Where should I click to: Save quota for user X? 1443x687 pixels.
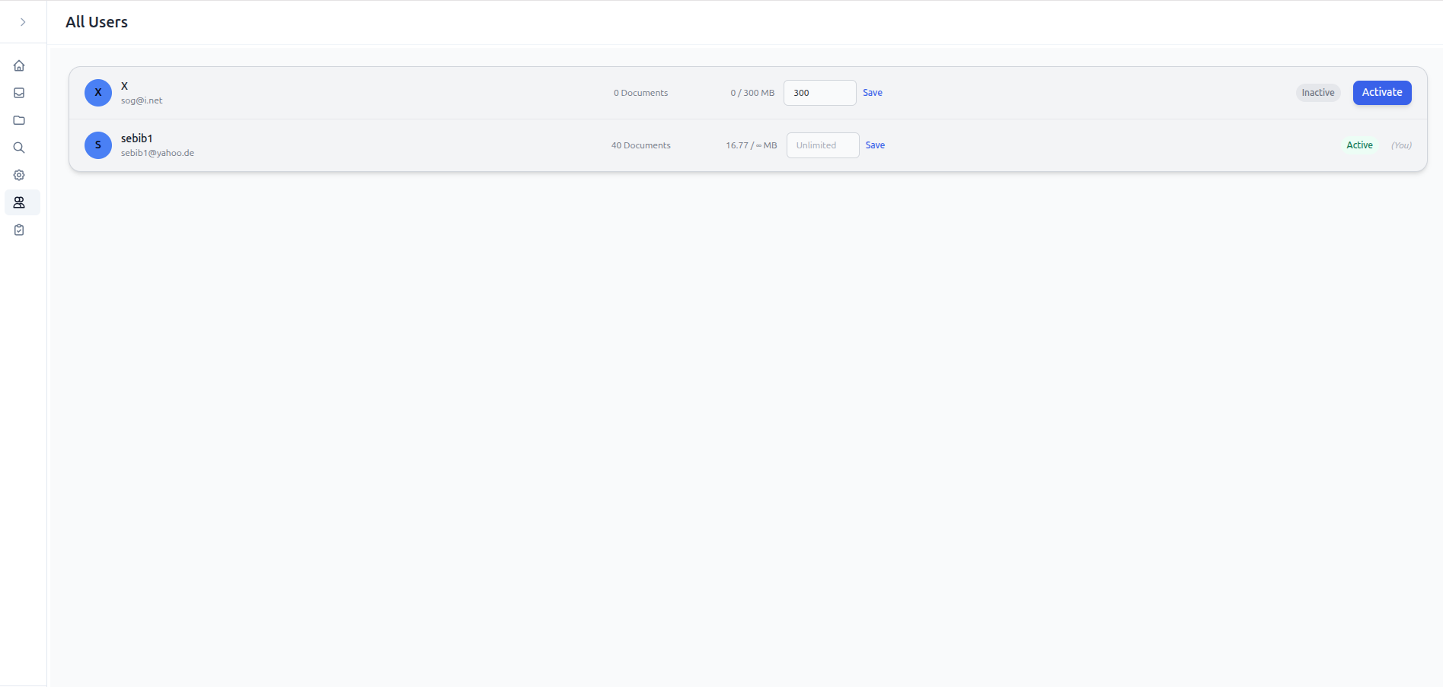873,93
